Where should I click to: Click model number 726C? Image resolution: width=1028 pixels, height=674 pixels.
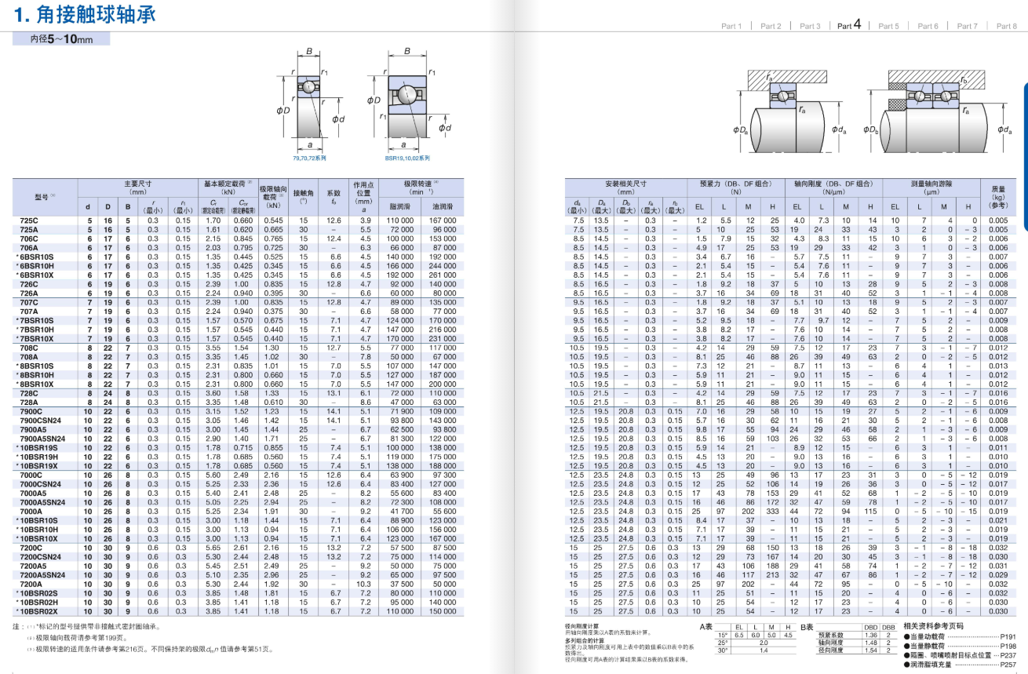coord(29,284)
